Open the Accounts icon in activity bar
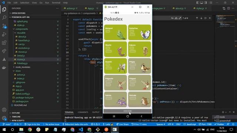The width and height of the screenshot is (237, 133). coord(4,110)
